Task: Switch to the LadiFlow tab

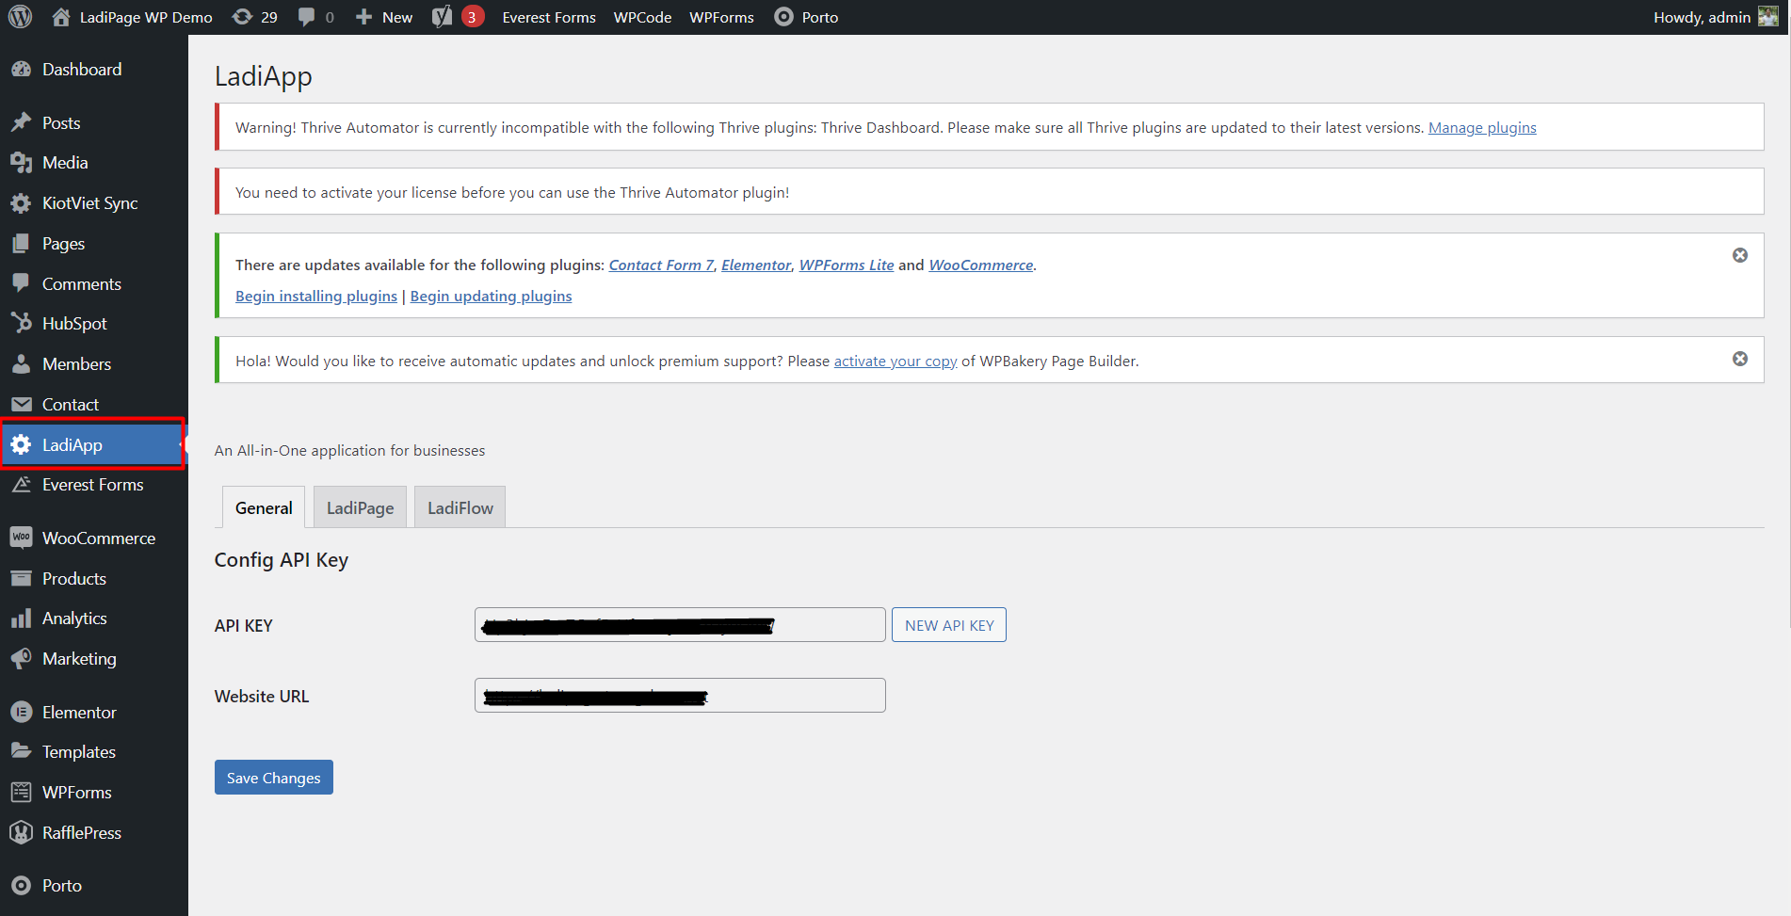Action: [460, 507]
